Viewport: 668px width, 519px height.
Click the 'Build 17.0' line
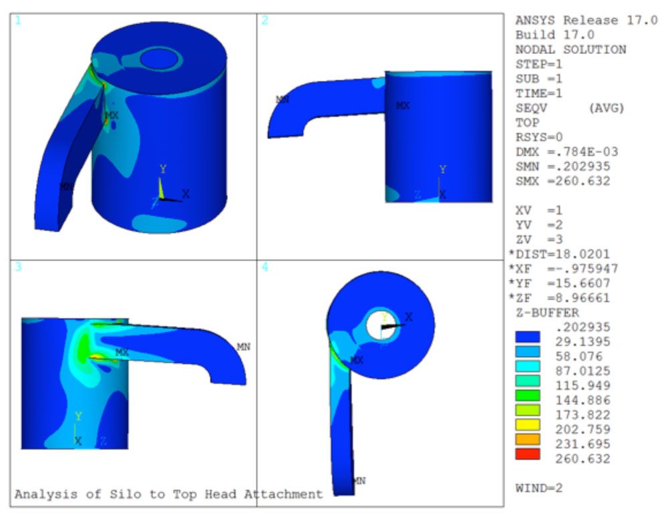[x=554, y=35]
